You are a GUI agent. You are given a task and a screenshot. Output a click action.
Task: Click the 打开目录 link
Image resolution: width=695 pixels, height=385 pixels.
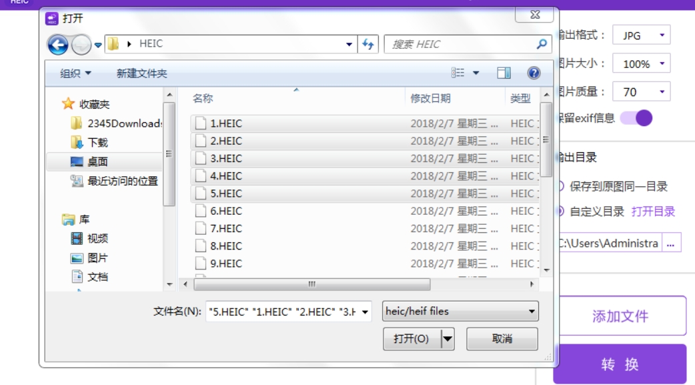point(654,212)
